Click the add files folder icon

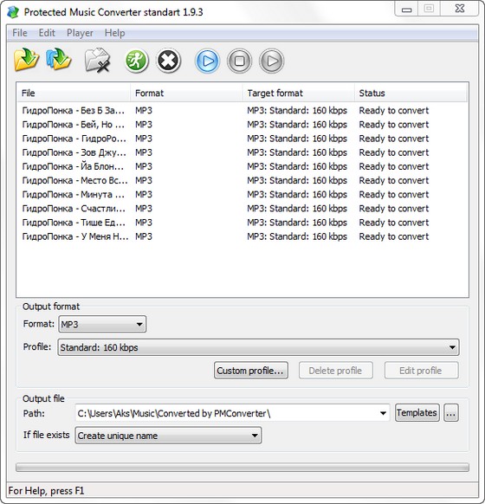tap(26, 60)
